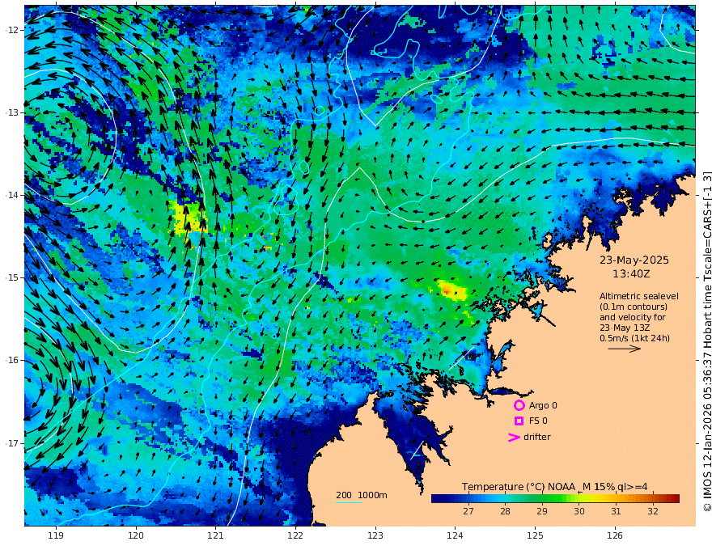Click the magenta FS square legend icon
Screen dimensions: 712x550
(519, 421)
